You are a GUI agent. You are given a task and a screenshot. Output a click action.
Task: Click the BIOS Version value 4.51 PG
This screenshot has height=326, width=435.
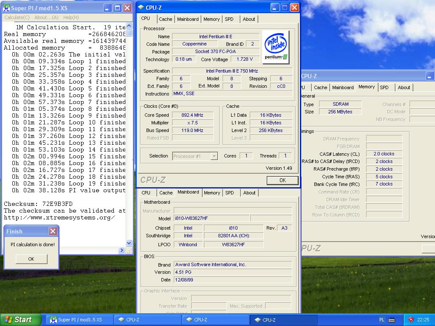pyautogui.click(x=233, y=272)
